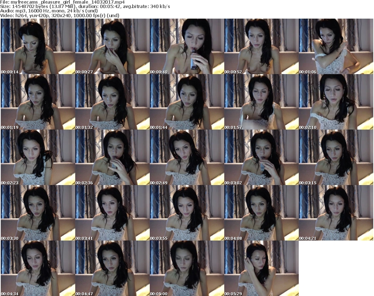Viewport: 374px width, 296px height.
Task: Open the thumbnail labeled 00:02:36
Action: (112, 157)
